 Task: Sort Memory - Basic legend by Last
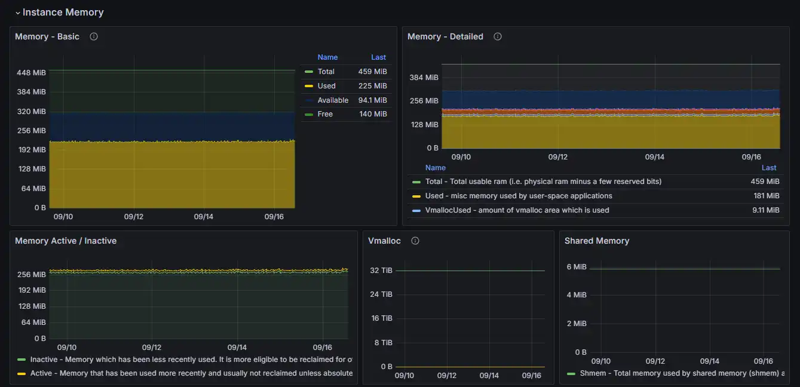click(379, 57)
